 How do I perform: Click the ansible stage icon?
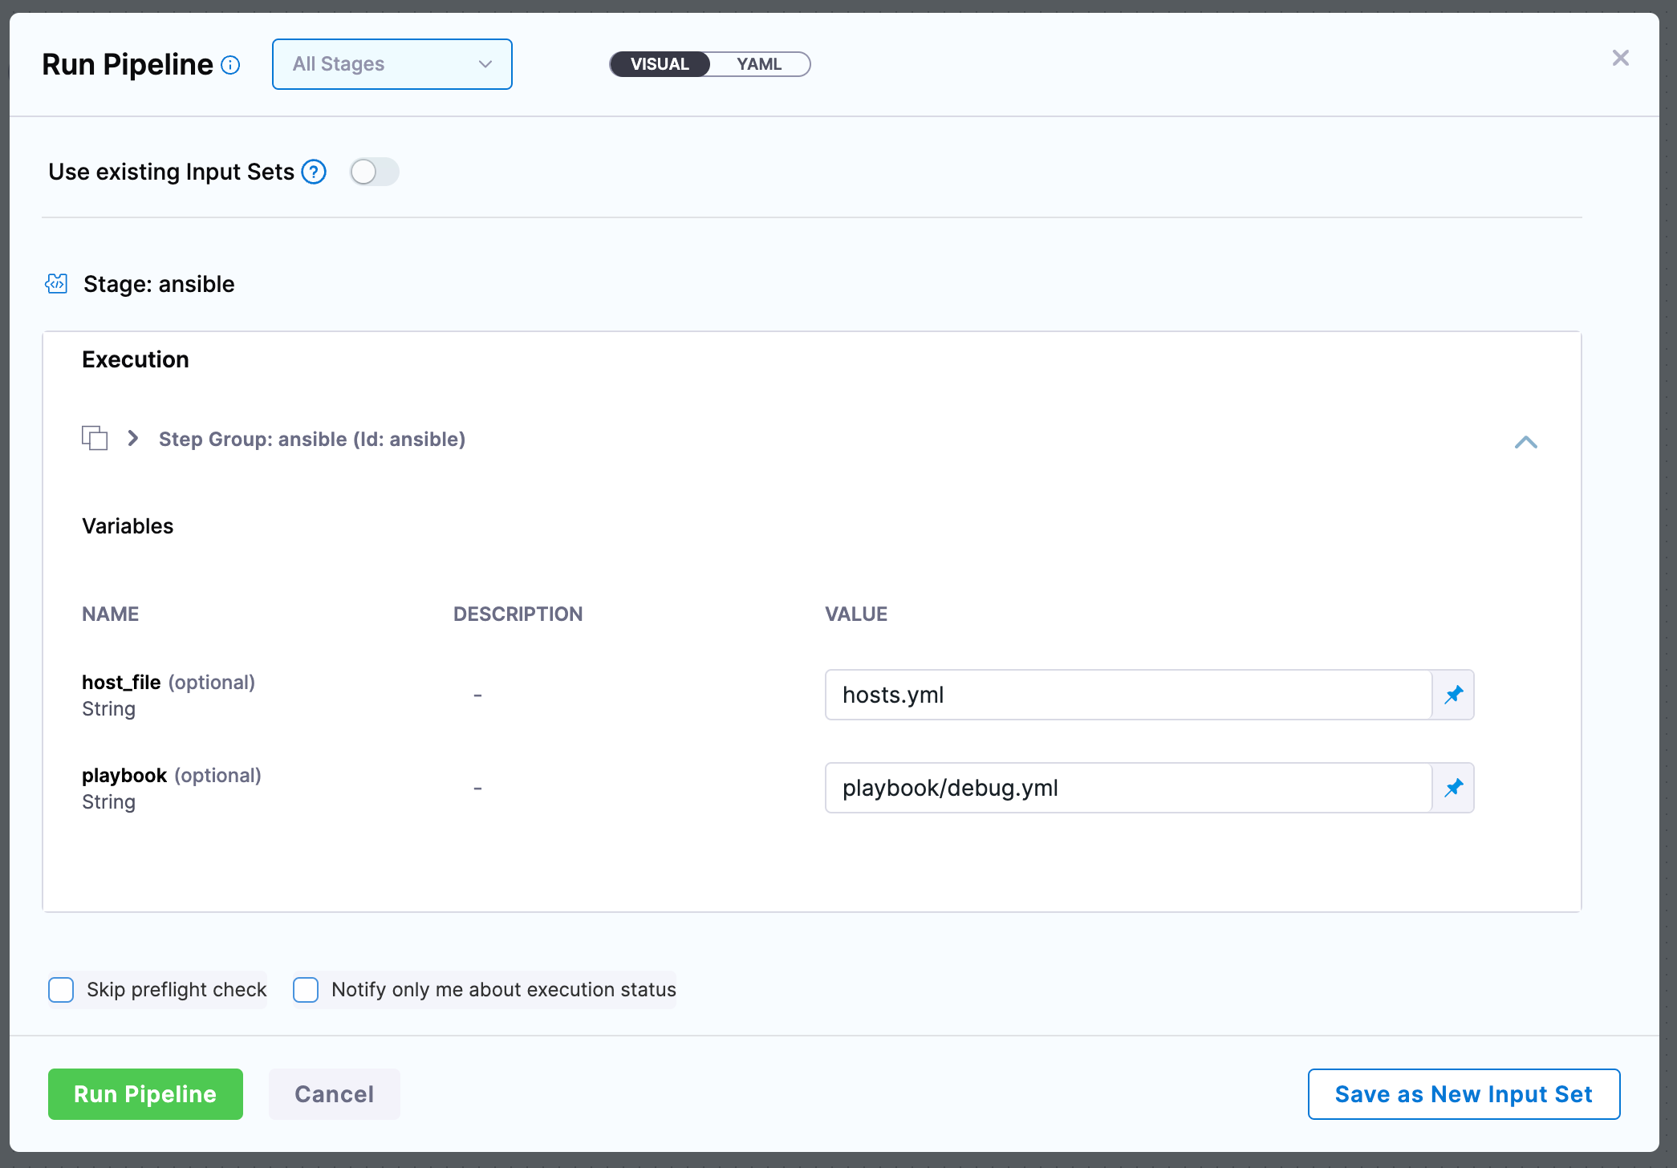click(56, 283)
